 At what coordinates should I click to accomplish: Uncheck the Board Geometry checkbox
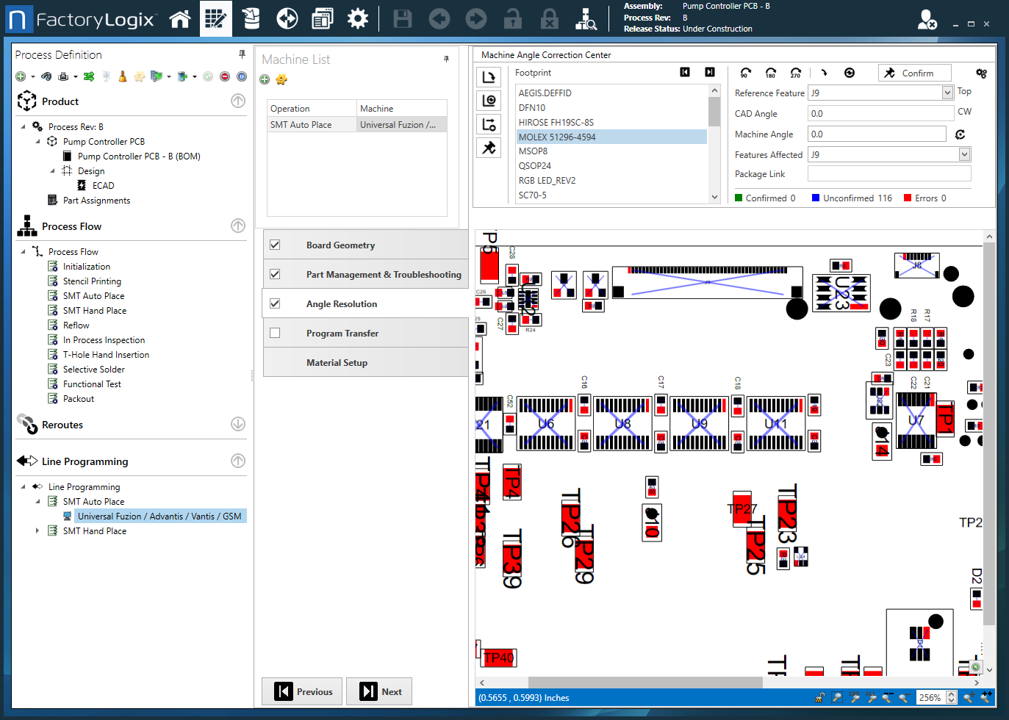[275, 245]
